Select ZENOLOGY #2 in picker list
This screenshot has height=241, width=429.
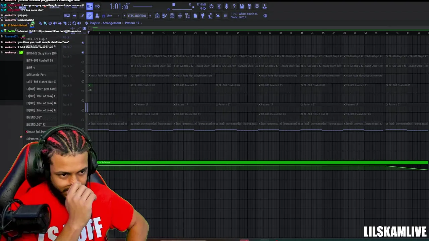pos(37,125)
